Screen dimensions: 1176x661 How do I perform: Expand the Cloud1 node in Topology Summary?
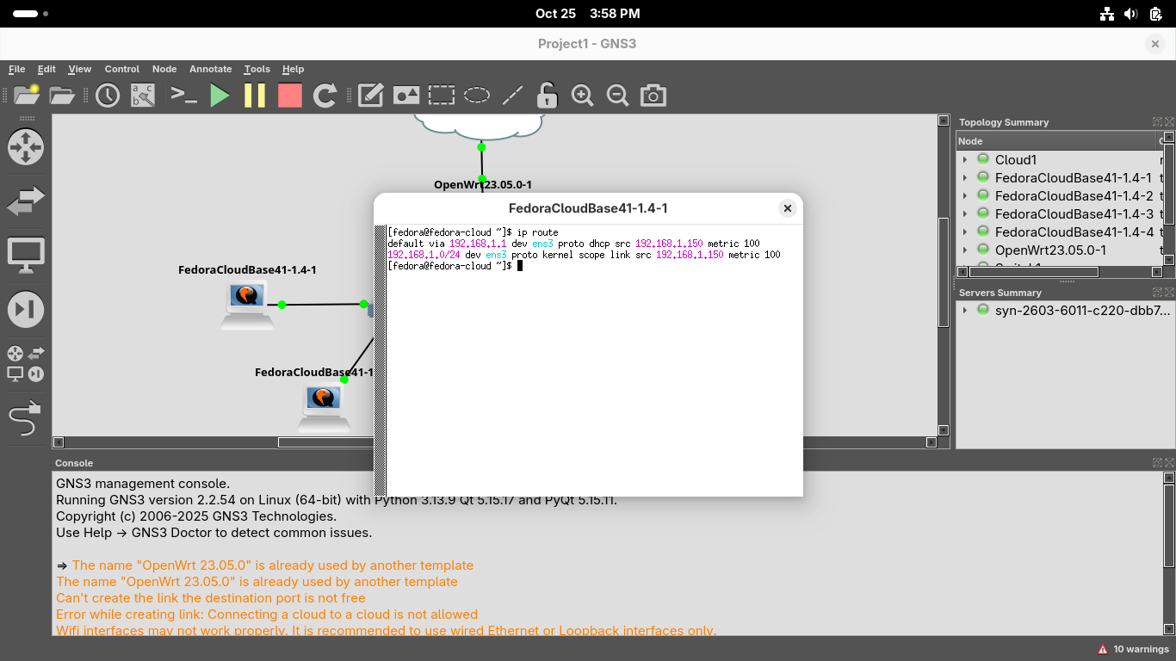coord(965,160)
